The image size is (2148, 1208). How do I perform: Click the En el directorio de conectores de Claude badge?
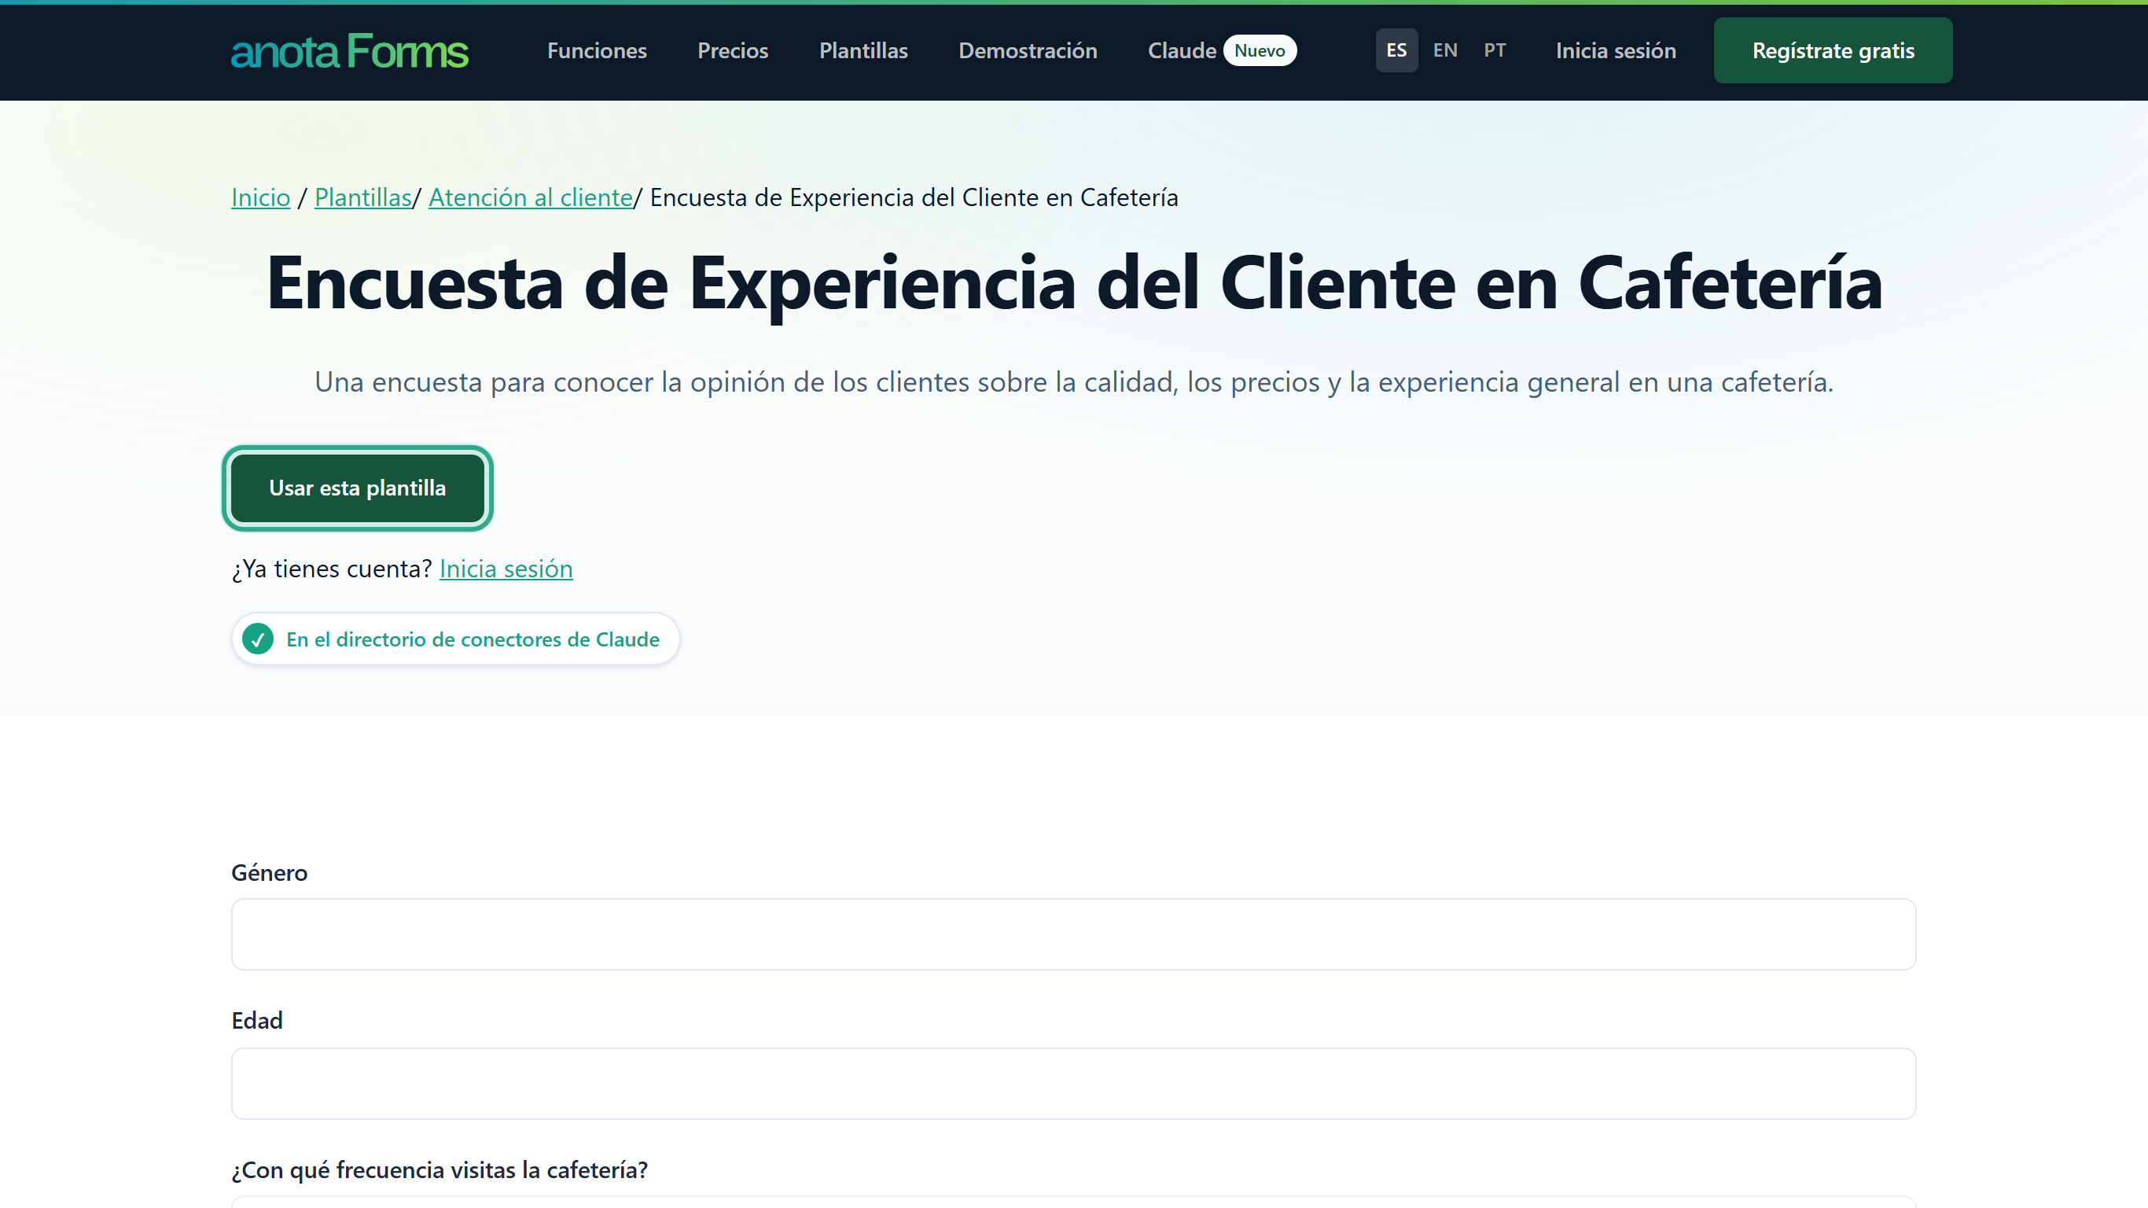pyautogui.click(x=455, y=639)
